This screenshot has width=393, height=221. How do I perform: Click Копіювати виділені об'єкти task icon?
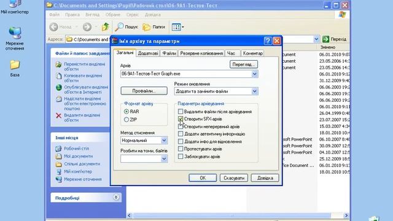(x=58, y=76)
